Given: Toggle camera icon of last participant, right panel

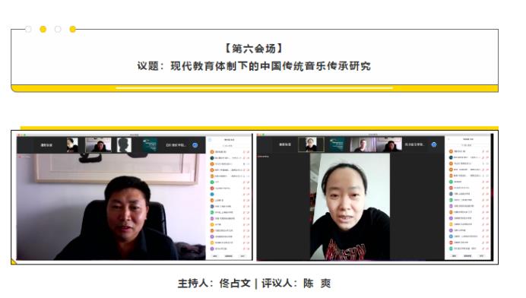Looking at the screenshot, I should tap(487, 249).
